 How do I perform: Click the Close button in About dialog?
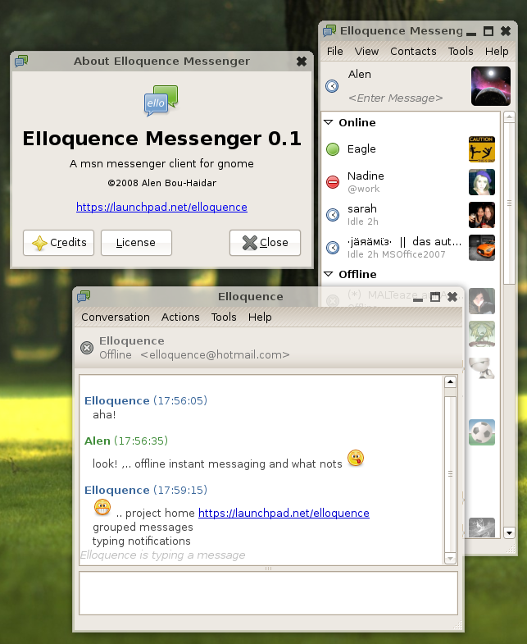(266, 243)
